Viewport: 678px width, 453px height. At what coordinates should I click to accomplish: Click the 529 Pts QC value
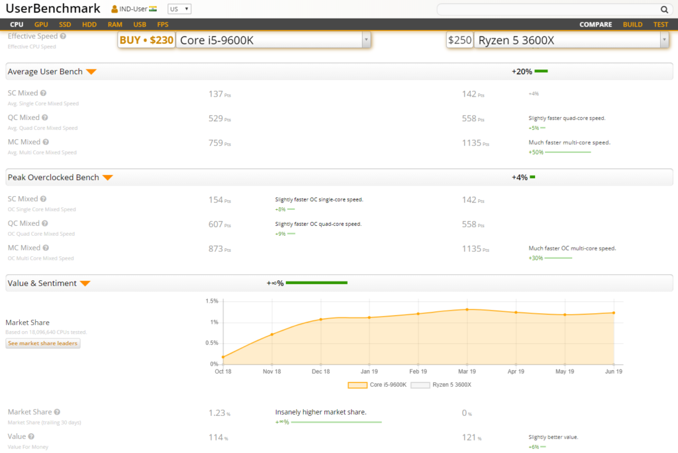tap(220, 119)
